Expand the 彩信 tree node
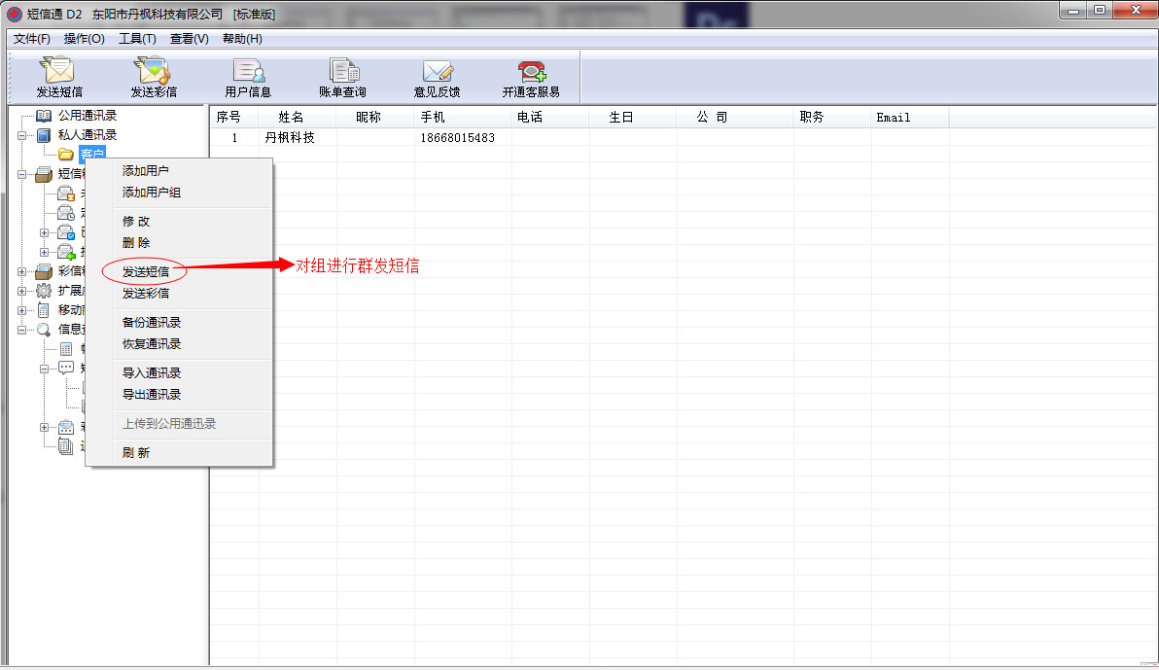This screenshot has width=1159, height=670. click(22, 271)
